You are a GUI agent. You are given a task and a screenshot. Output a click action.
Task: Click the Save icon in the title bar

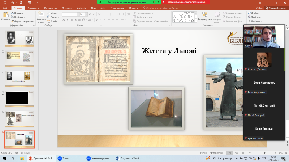point(5,3)
